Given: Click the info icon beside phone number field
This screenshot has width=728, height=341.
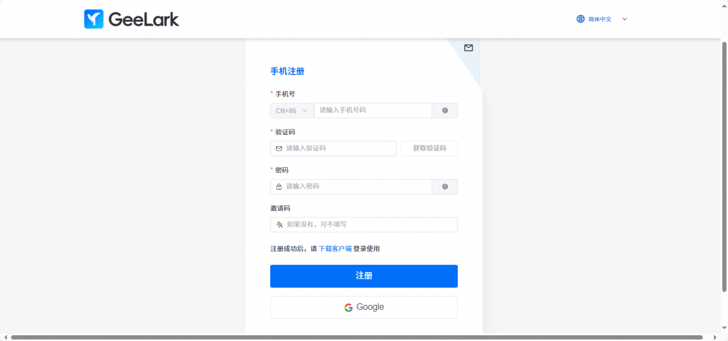Looking at the screenshot, I should point(445,111).
